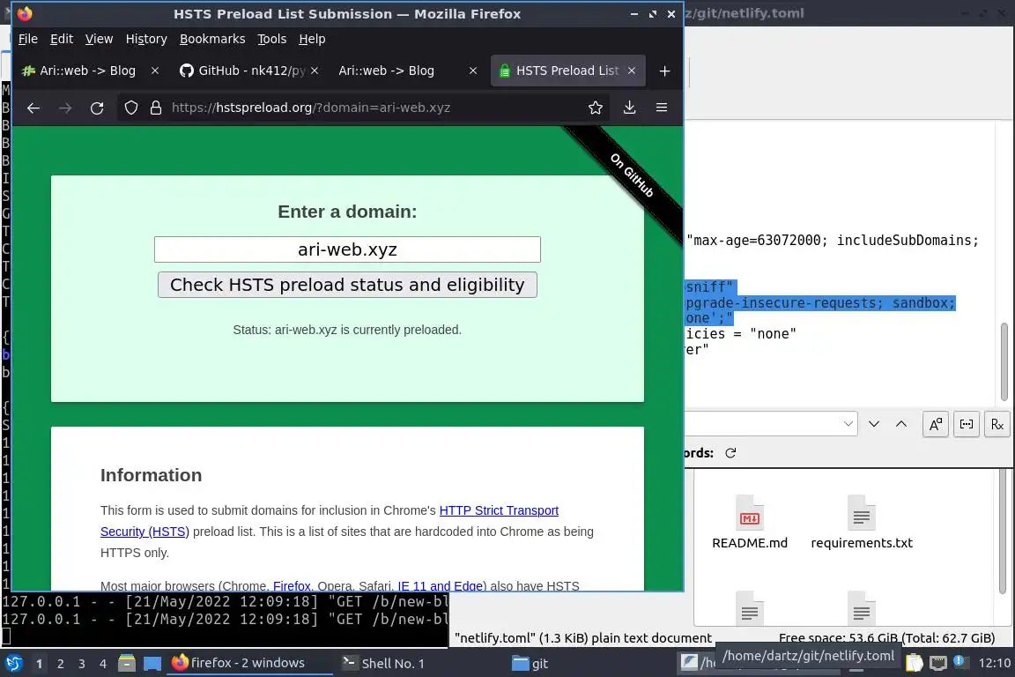Close the GitHub - nk412 tab

coord(315,71)
